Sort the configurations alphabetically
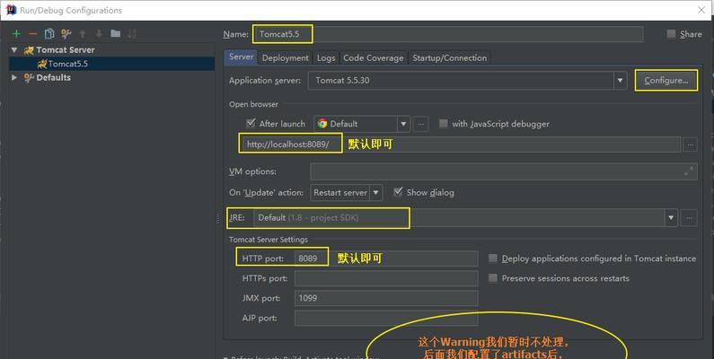 click(132, 34)
